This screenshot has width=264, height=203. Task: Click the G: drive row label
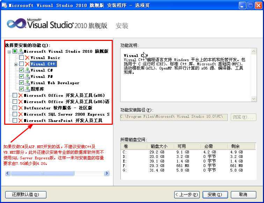click(125, 170)
